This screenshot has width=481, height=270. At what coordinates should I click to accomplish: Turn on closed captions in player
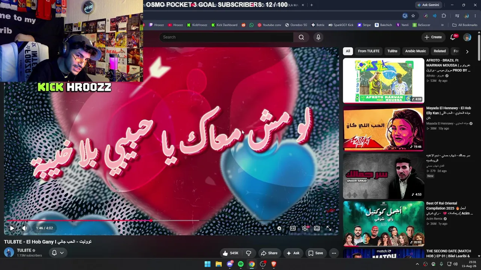(x=293, y=228)
